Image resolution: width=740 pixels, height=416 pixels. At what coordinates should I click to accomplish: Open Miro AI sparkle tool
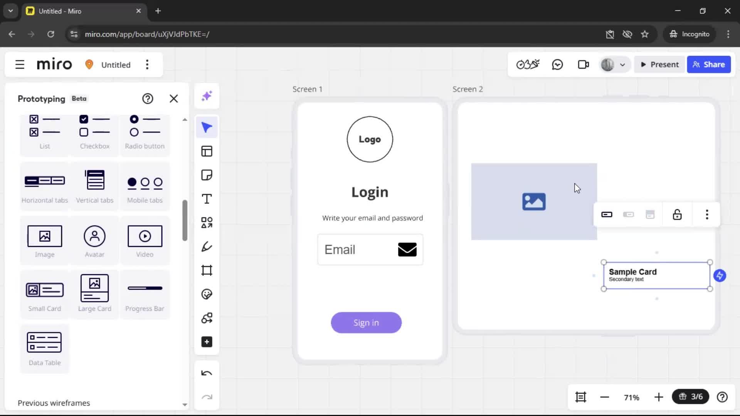click(207, 96)
